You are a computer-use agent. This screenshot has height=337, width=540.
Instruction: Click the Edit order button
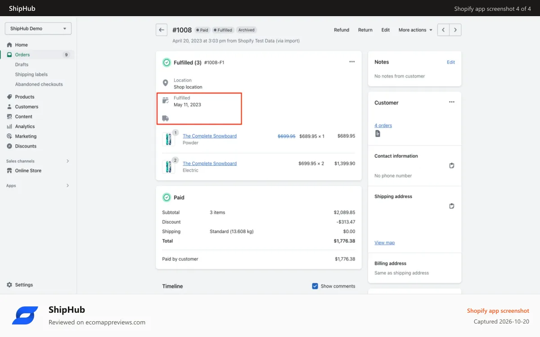pos(386,30)
